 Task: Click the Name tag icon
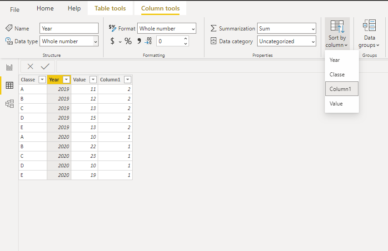(9, 28)
